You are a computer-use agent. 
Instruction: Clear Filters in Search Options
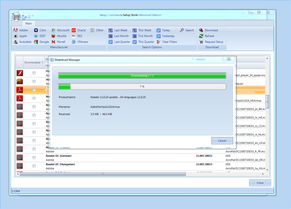(167, 42)
